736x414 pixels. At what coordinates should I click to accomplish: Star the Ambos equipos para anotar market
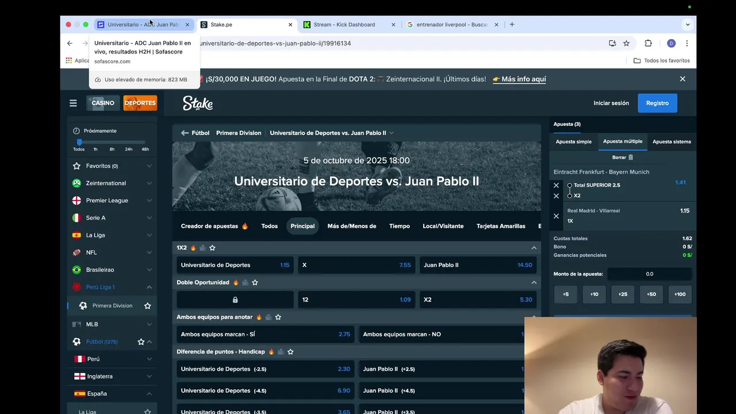tap(278, 317)
